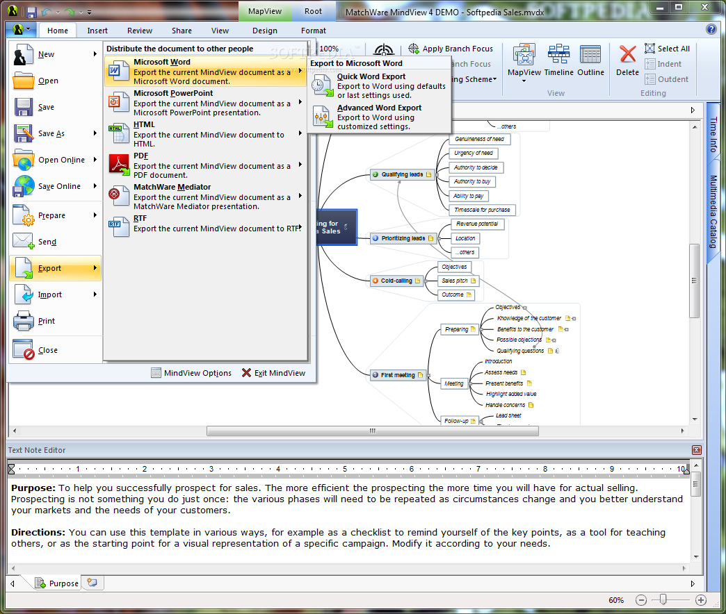The image size is (726, 614).
Task: Click the note icon on Sales pitch
Action: coord(473,281)
